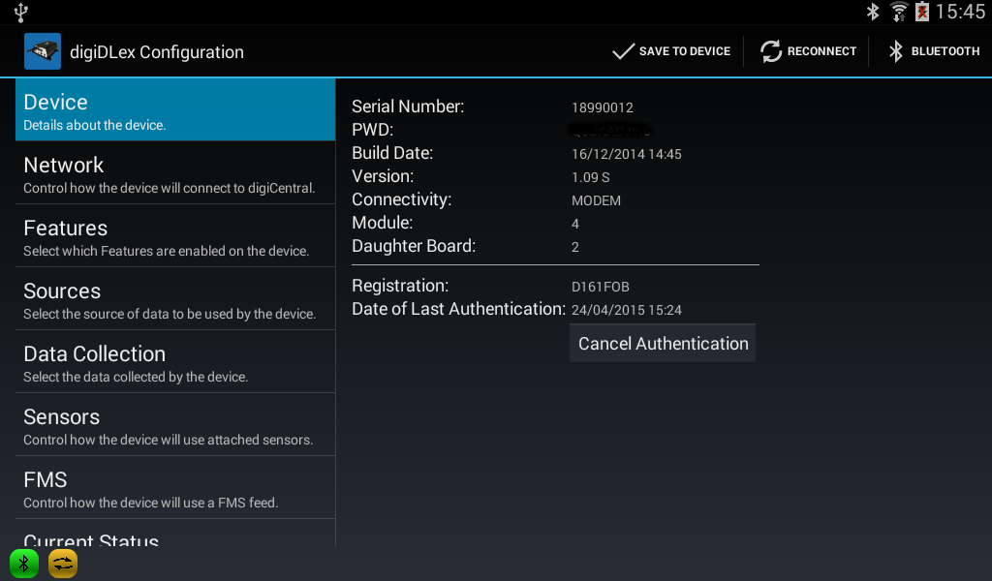Tap the Daughter Board label
Viewport: 992px width, 581px height.
click(414, 246)
